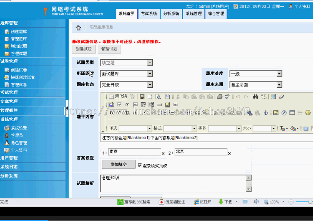Click the speaker mute icon in the status bar
Viewport: 313px width, 221px height.
coord(256,202)
